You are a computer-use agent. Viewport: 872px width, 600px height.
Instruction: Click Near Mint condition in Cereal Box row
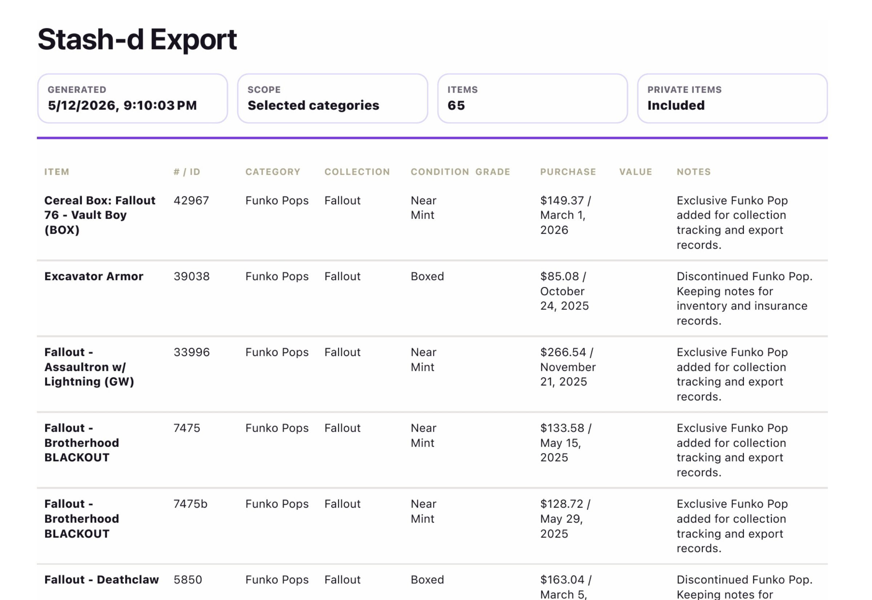coord(424,208)
